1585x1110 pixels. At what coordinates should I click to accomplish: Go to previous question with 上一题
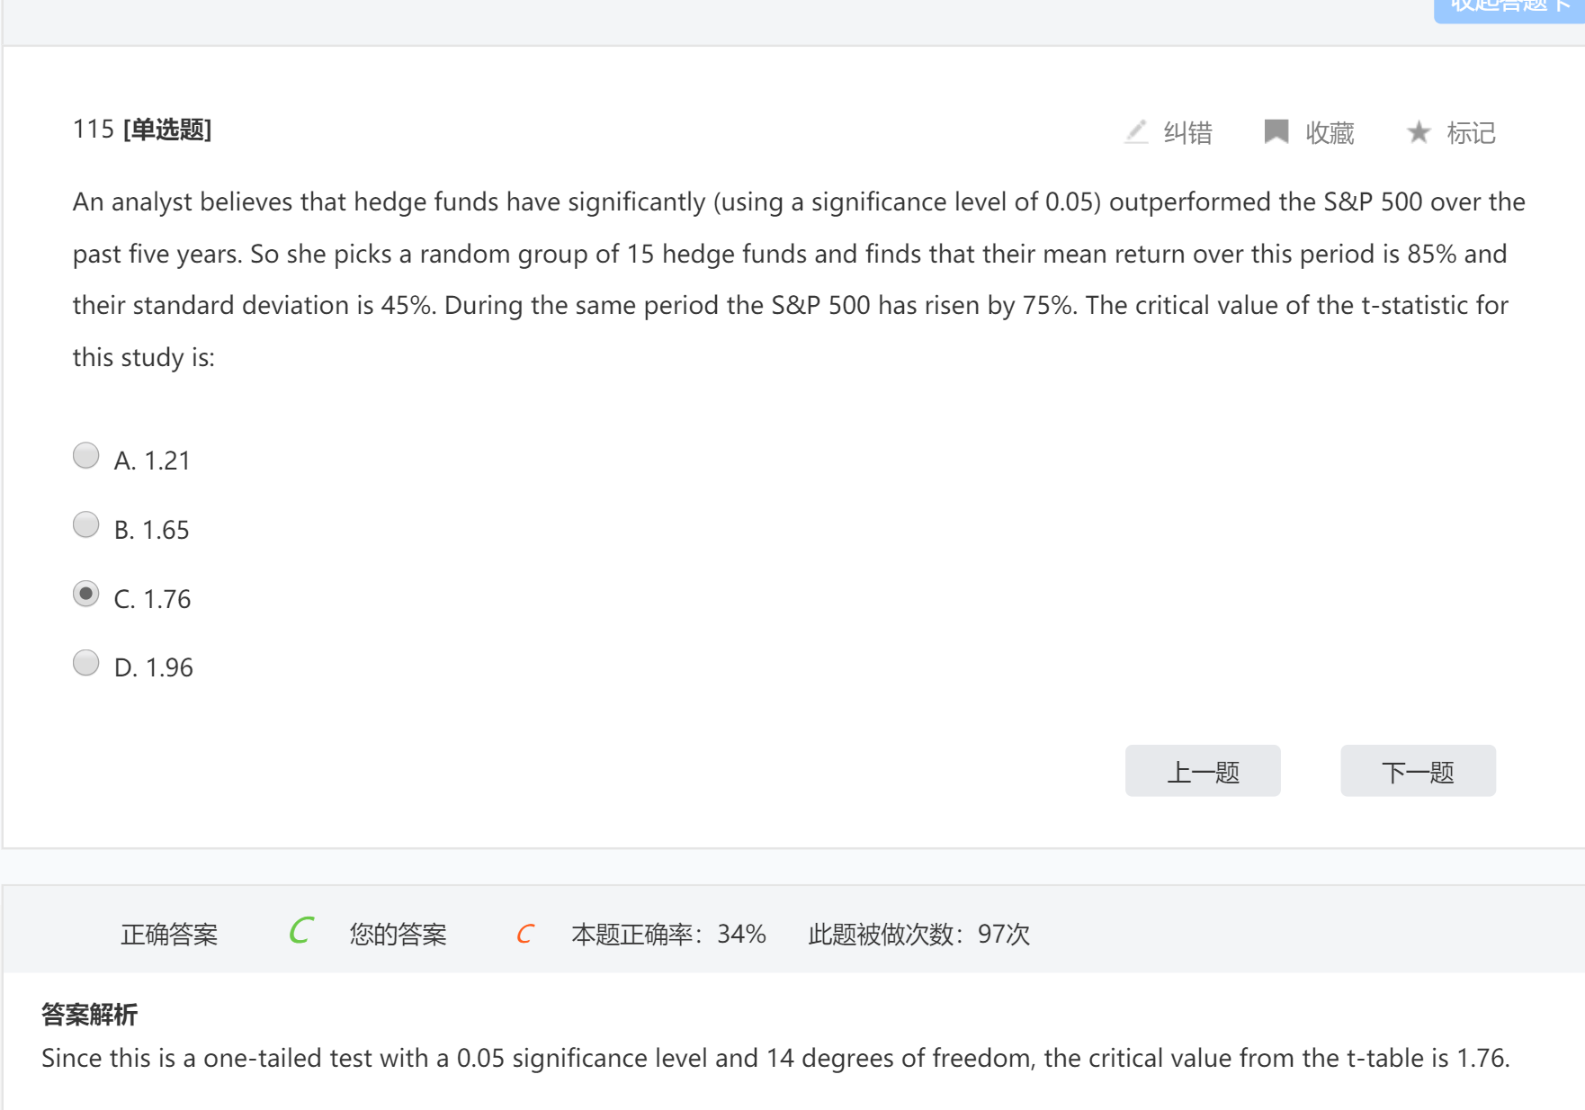1203,771
